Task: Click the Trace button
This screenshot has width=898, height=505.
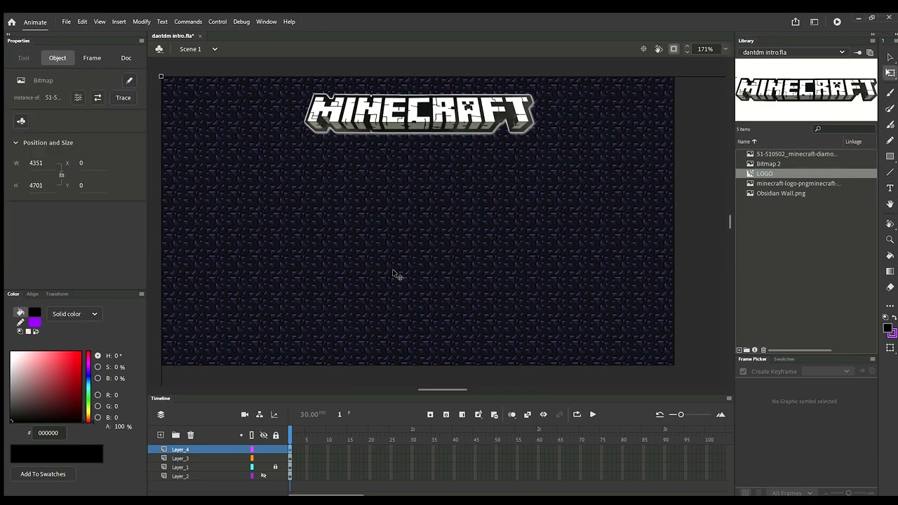Action: pos(123,97)
